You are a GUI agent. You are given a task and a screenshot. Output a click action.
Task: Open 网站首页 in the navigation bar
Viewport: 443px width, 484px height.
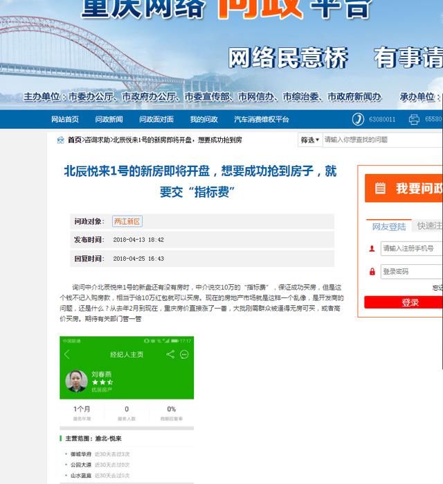65,119
